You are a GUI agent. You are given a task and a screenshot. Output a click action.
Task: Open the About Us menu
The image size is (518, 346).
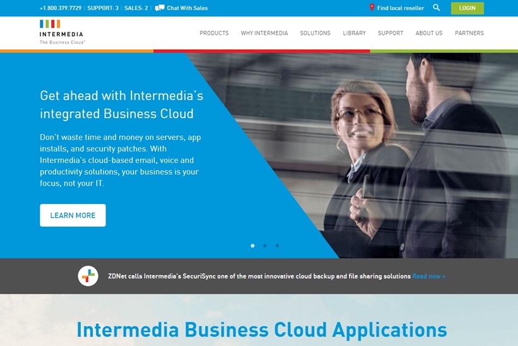(429, 33)
